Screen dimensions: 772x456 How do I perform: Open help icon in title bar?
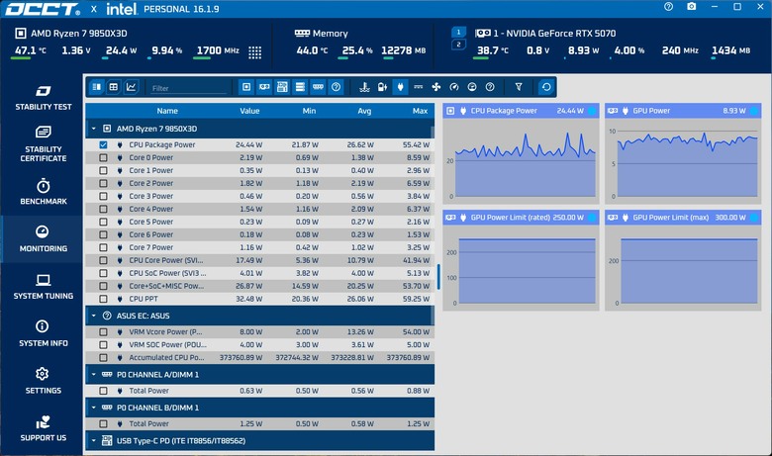[x=668, y=6]
